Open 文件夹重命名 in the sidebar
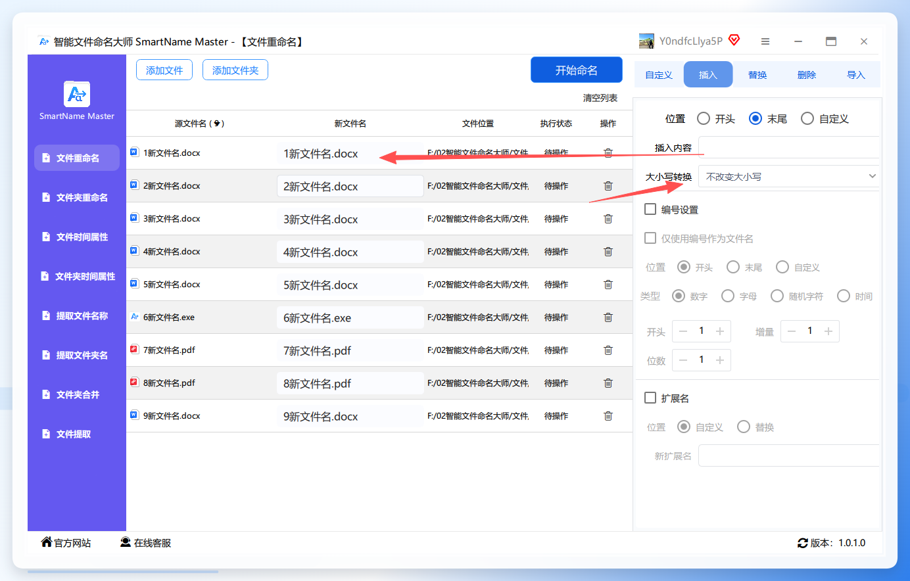The height and width of the screenshot is (581, 910). click(x=77, y=197)
